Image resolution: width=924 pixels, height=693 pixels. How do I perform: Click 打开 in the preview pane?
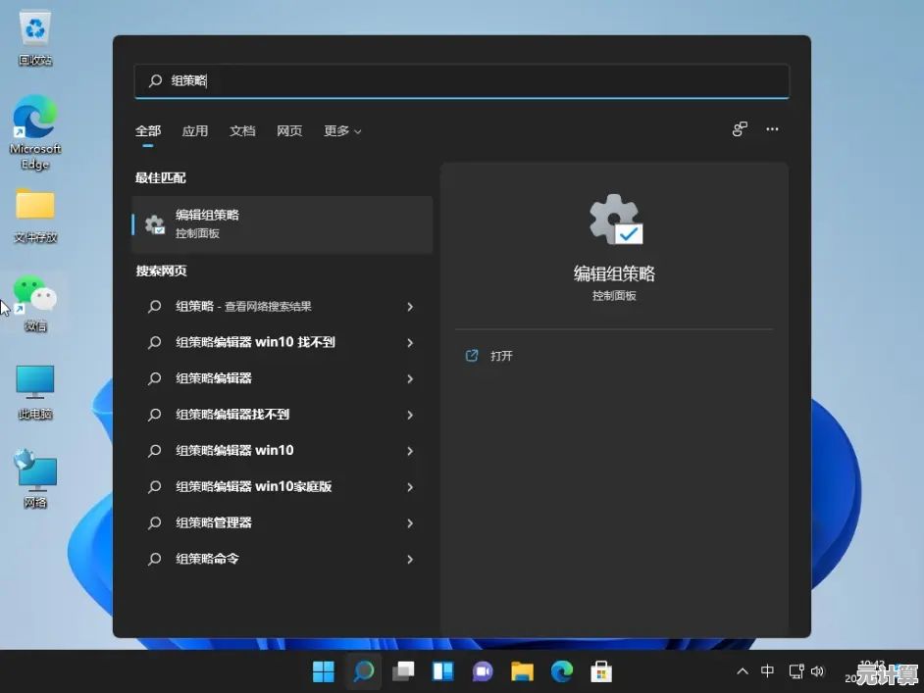[501, 356]
